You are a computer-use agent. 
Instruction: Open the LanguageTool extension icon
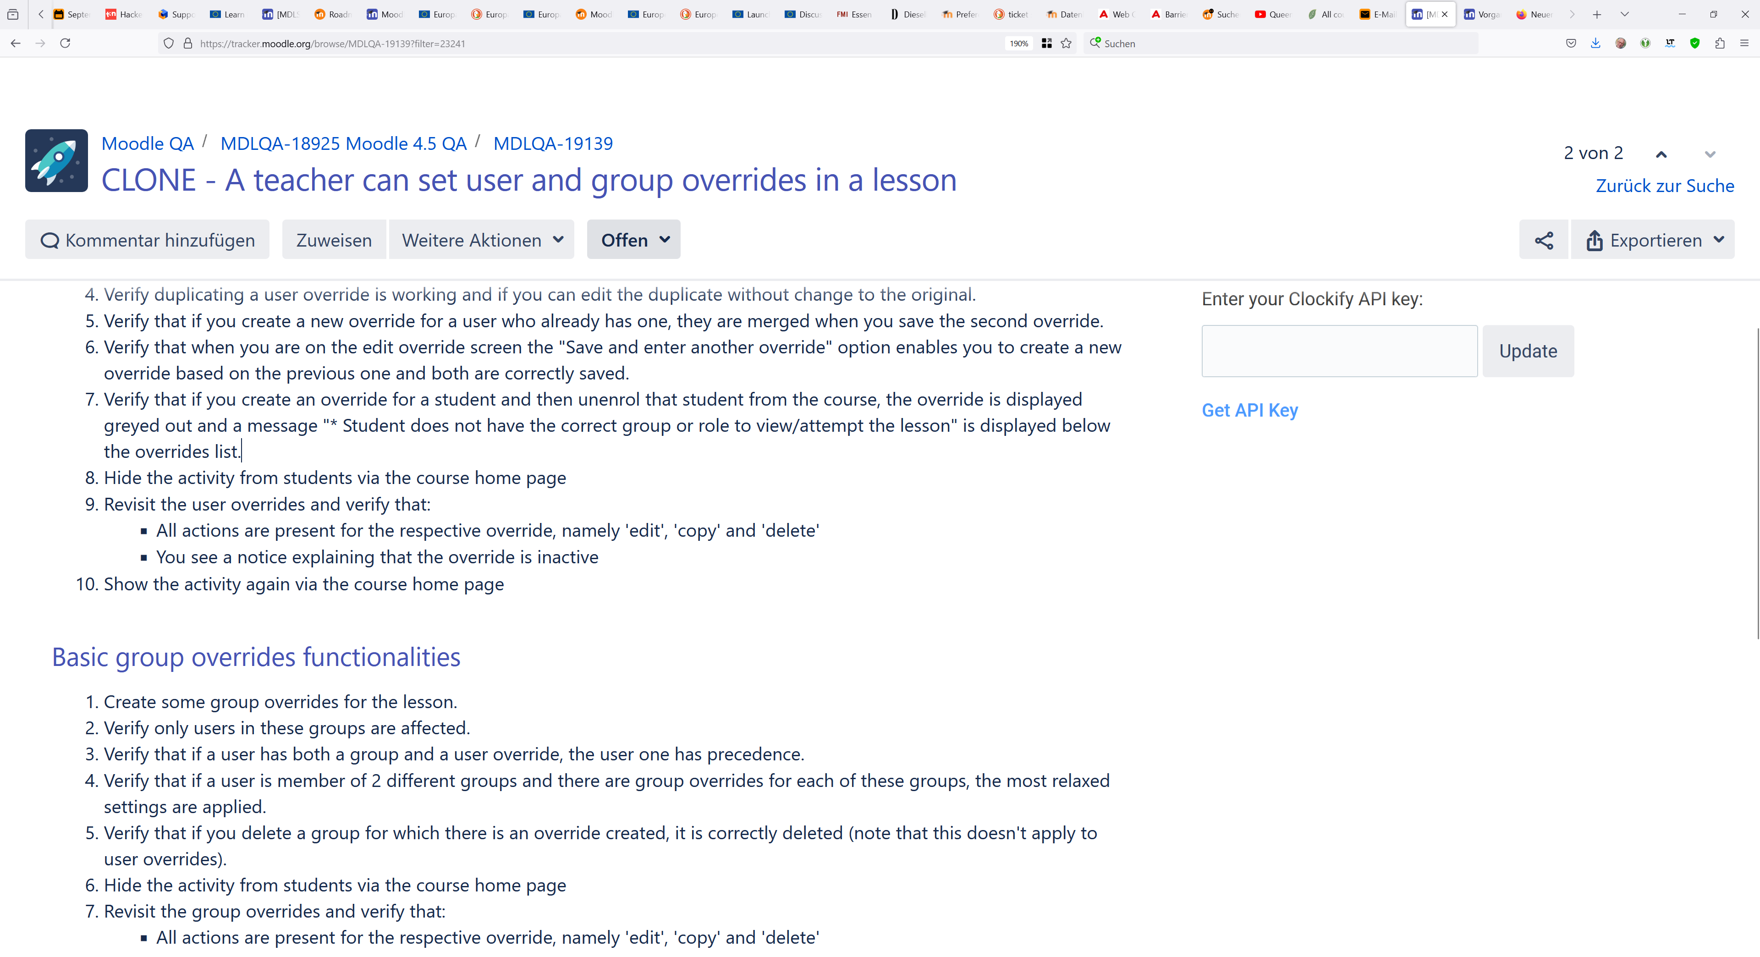(x=1670, y=43)
